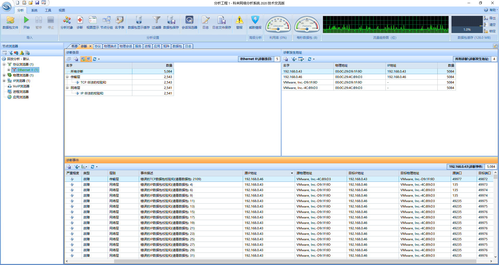This screenshot has height=265, width=499.
Task: Click 导出 export in packet buffer group
Action: click(490, 18)
